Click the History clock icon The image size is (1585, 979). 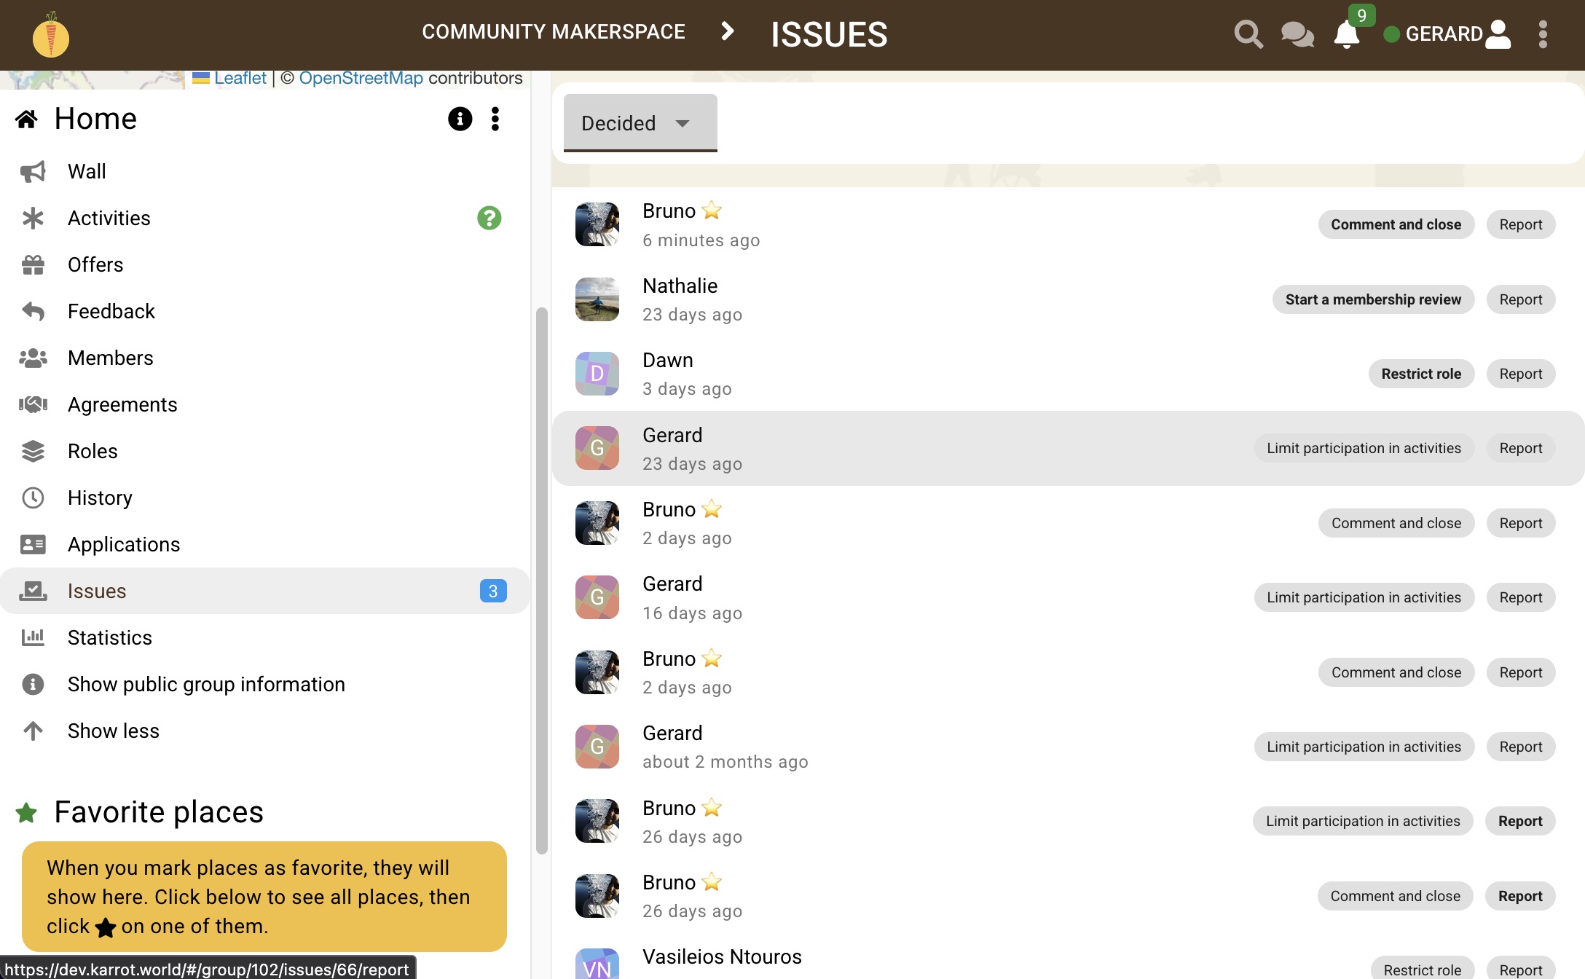[x=33, y=498]
